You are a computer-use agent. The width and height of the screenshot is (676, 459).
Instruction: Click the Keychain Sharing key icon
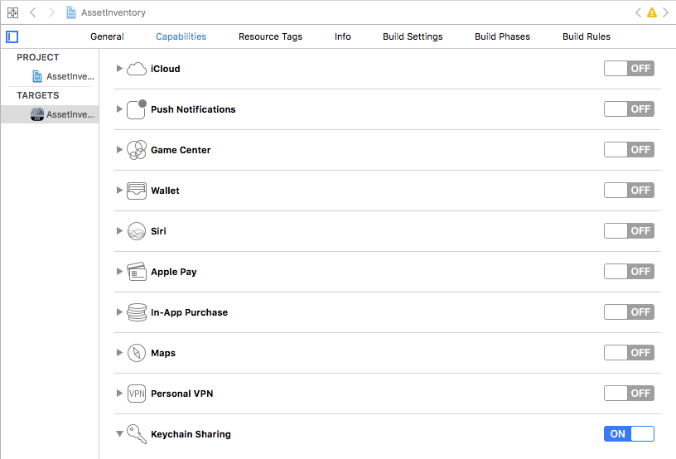click(136, 433)
